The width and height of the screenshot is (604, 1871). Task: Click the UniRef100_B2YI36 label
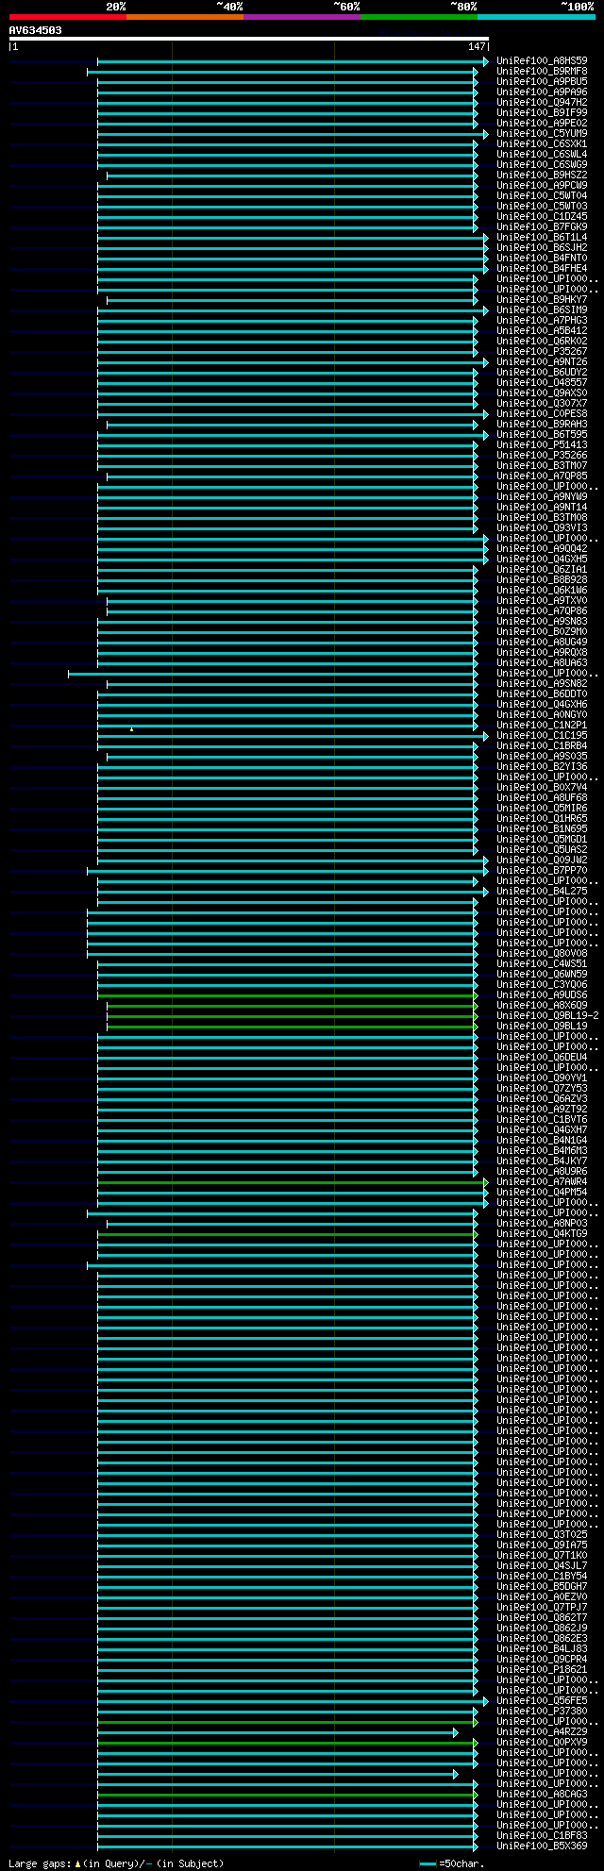[542, 767]
